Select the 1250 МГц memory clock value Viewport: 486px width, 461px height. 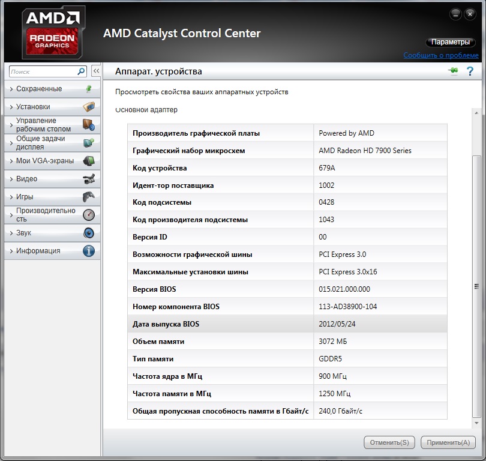coord(334,394)
